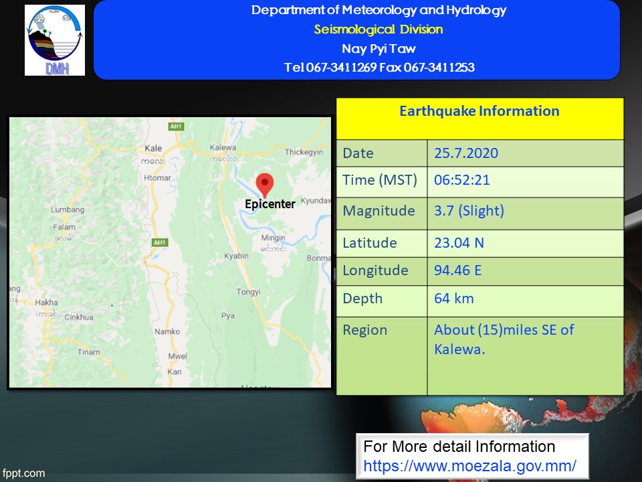Click the DMH department logo
Viewport: 642px width, 482px height.
pos(55,40)
